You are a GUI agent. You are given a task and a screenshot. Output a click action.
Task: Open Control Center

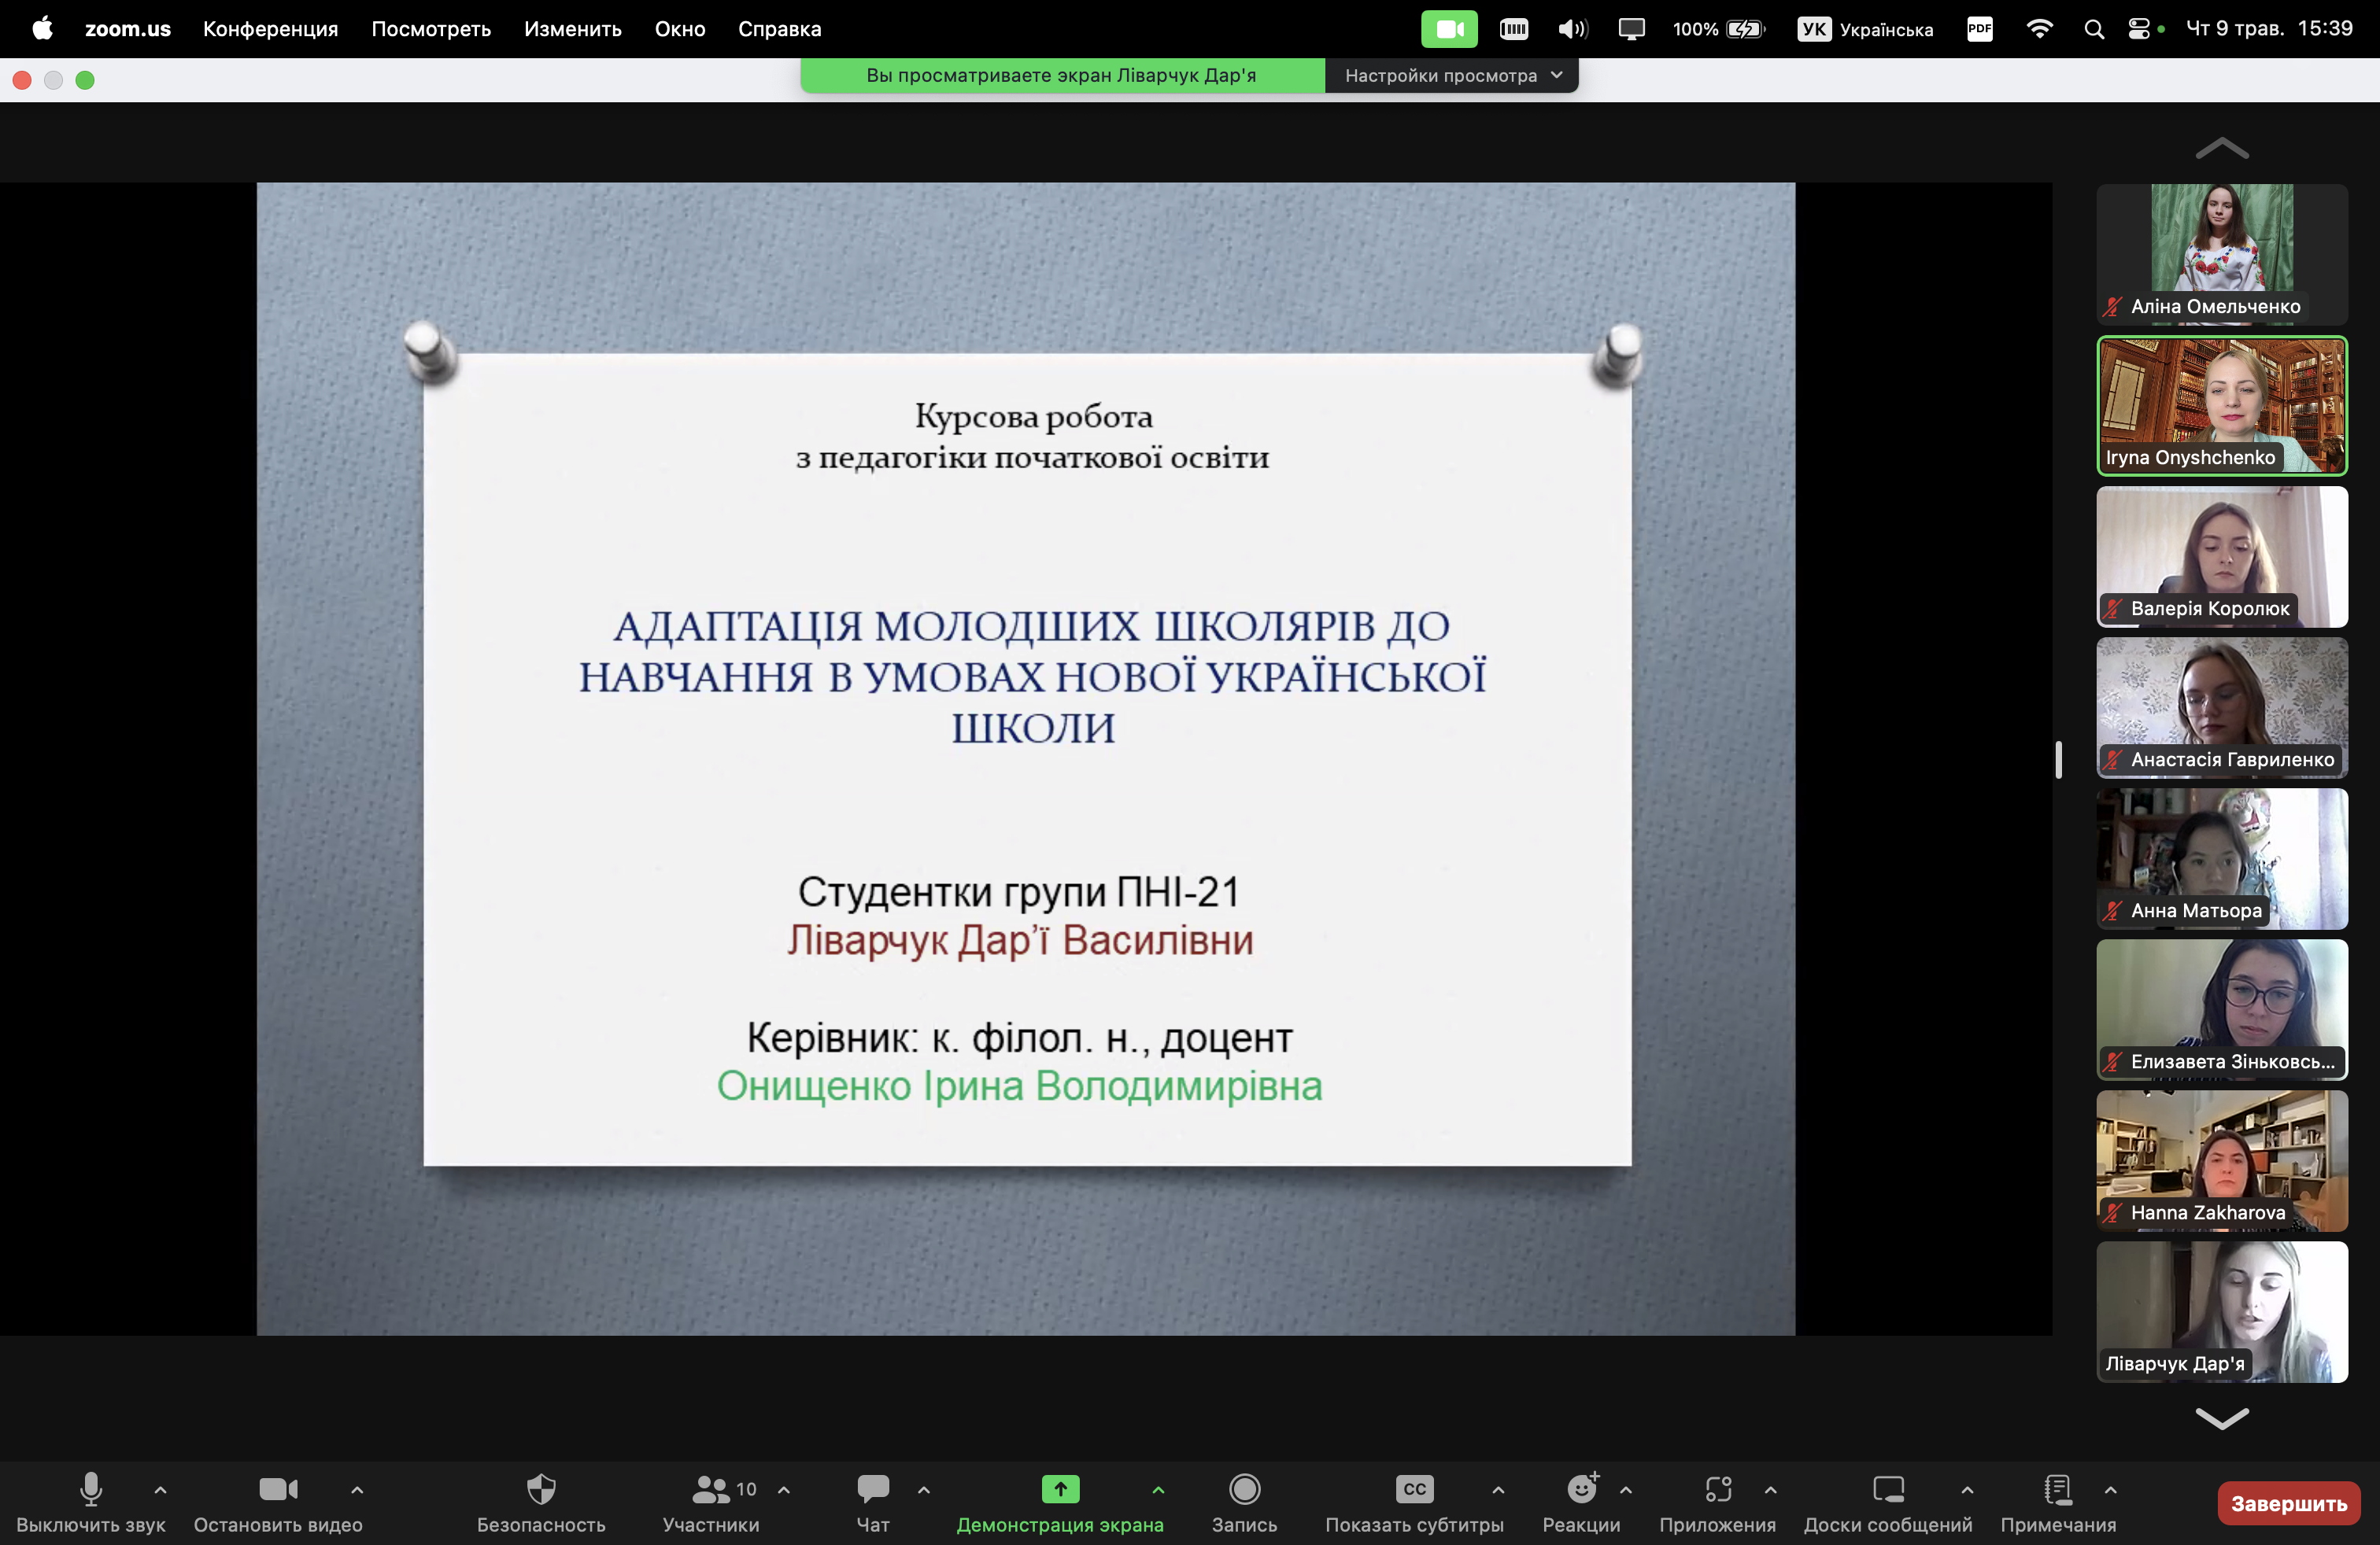(2139, 28)
